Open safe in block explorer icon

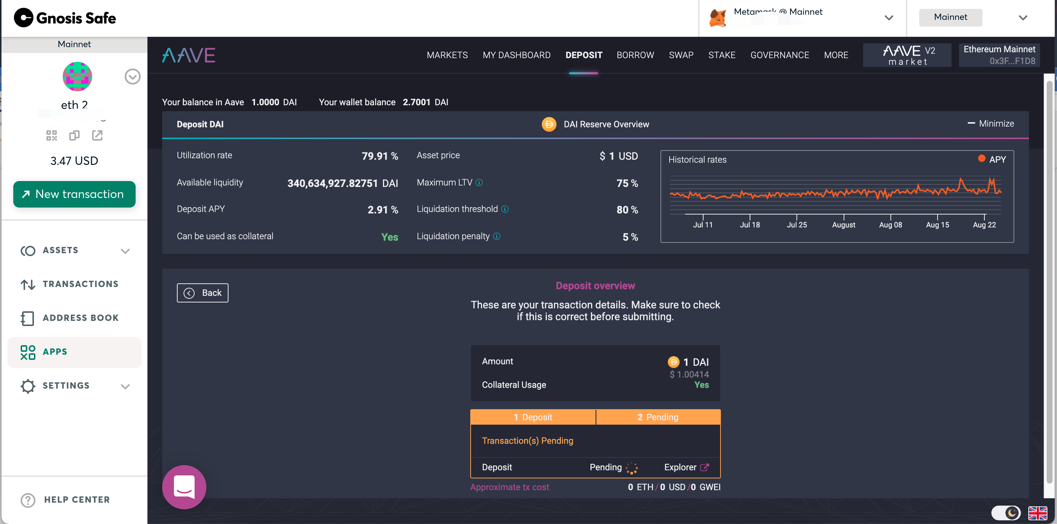pyautogui.click(x=97, y=136)
